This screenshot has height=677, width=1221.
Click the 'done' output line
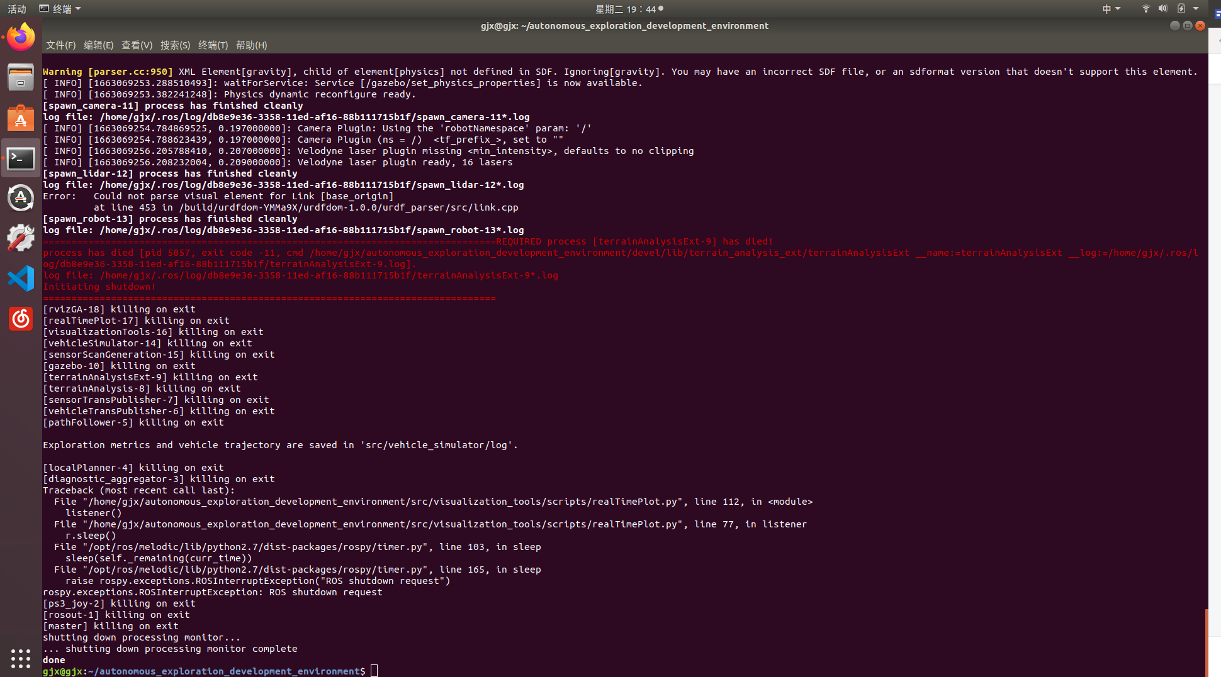tap(54, 660)
